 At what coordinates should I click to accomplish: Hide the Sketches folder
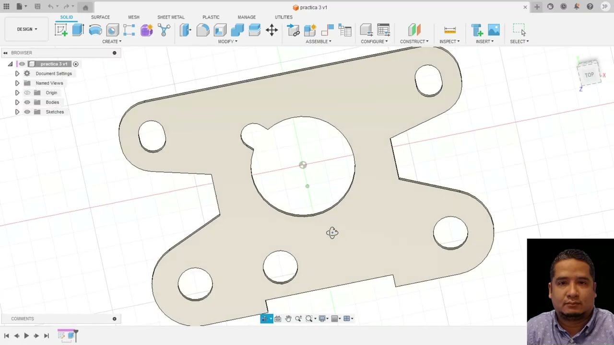(x=27, y=112)
